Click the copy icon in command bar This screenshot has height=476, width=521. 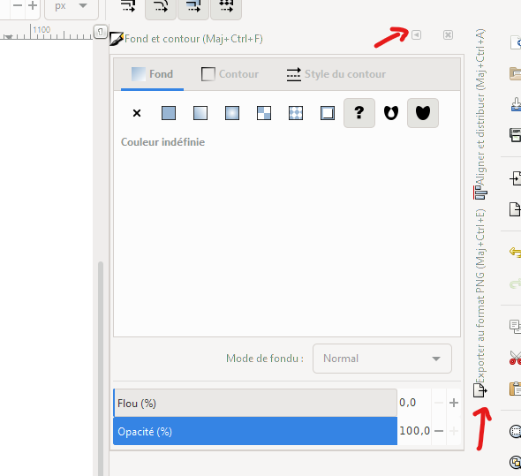(x=516, y=327)
